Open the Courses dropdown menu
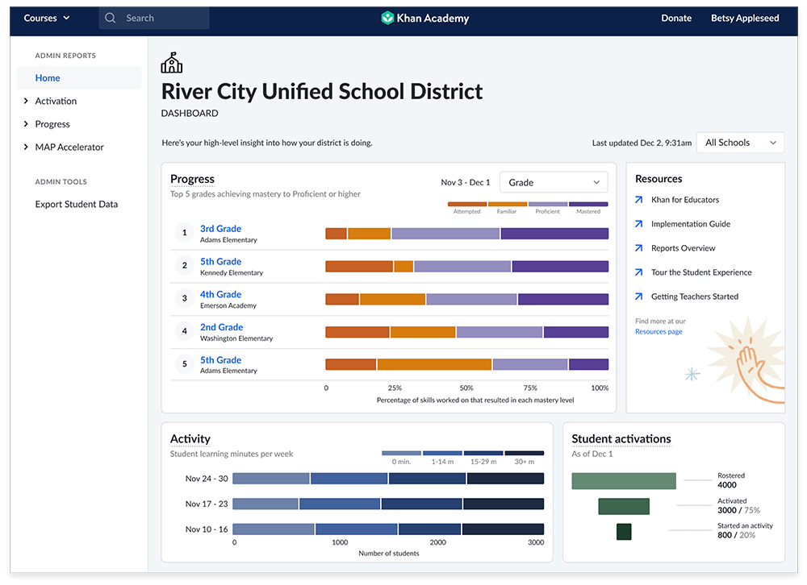The image size is (807, 585). tap(47, 19)
